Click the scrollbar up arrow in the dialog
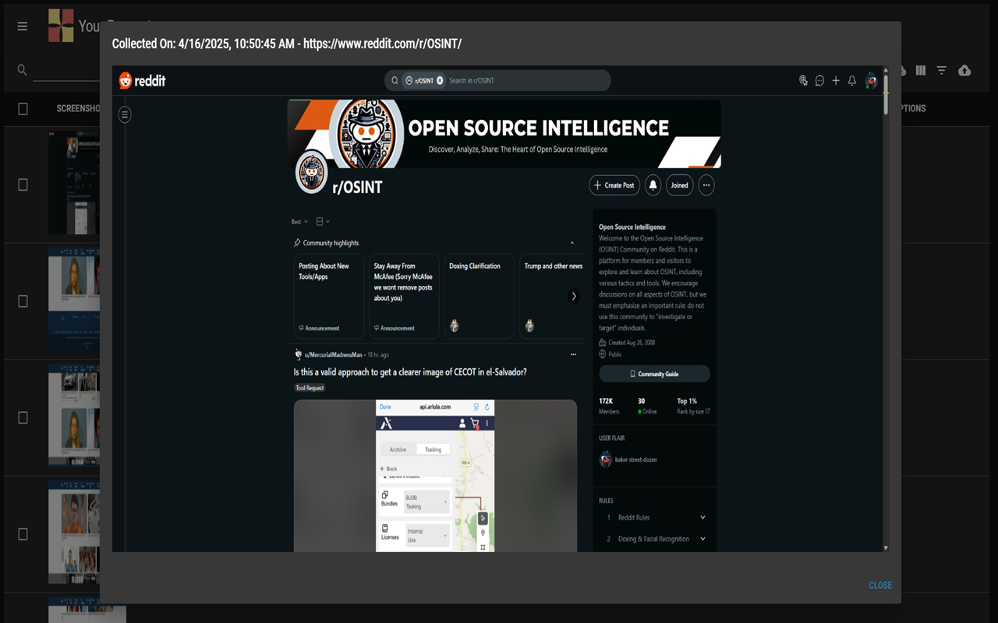 click(x=885, y=70)
